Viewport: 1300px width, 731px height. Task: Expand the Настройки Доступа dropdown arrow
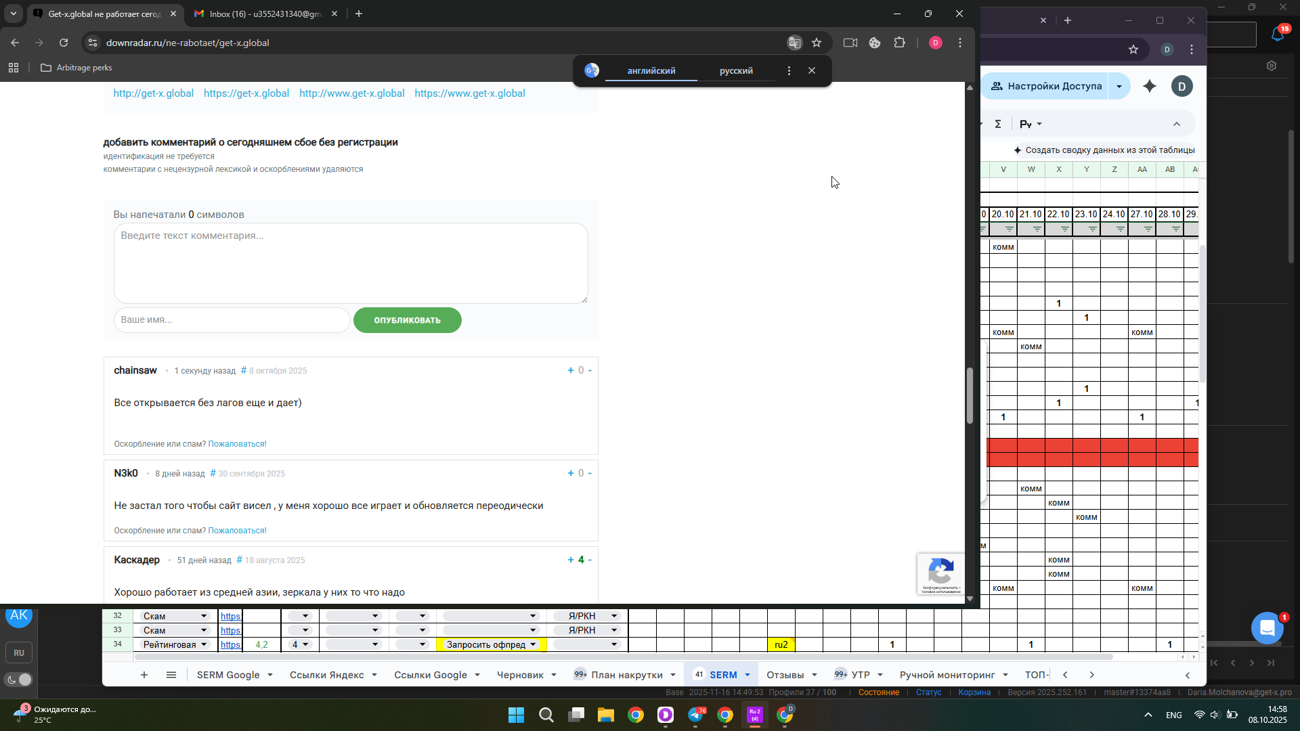1119,86
